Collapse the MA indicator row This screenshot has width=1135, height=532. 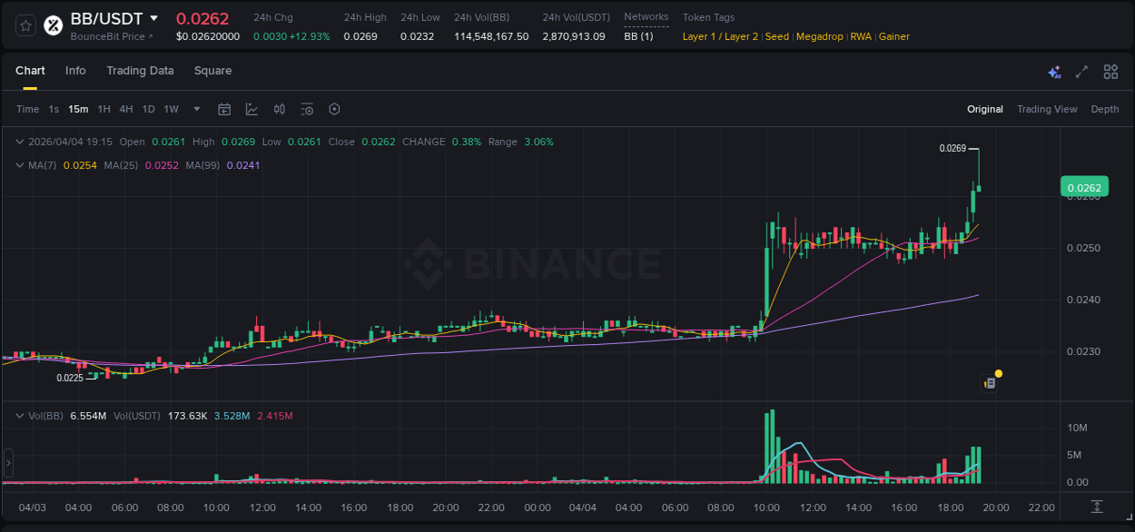coord(20,165)
